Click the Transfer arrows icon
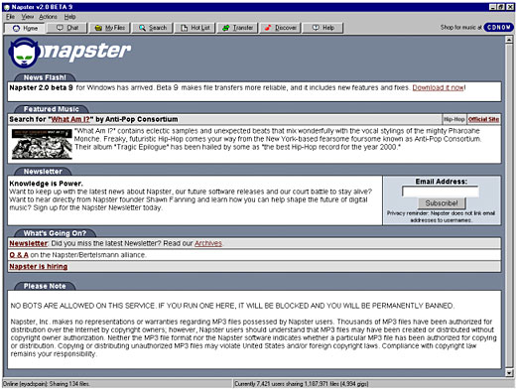 tap(226, 28)
